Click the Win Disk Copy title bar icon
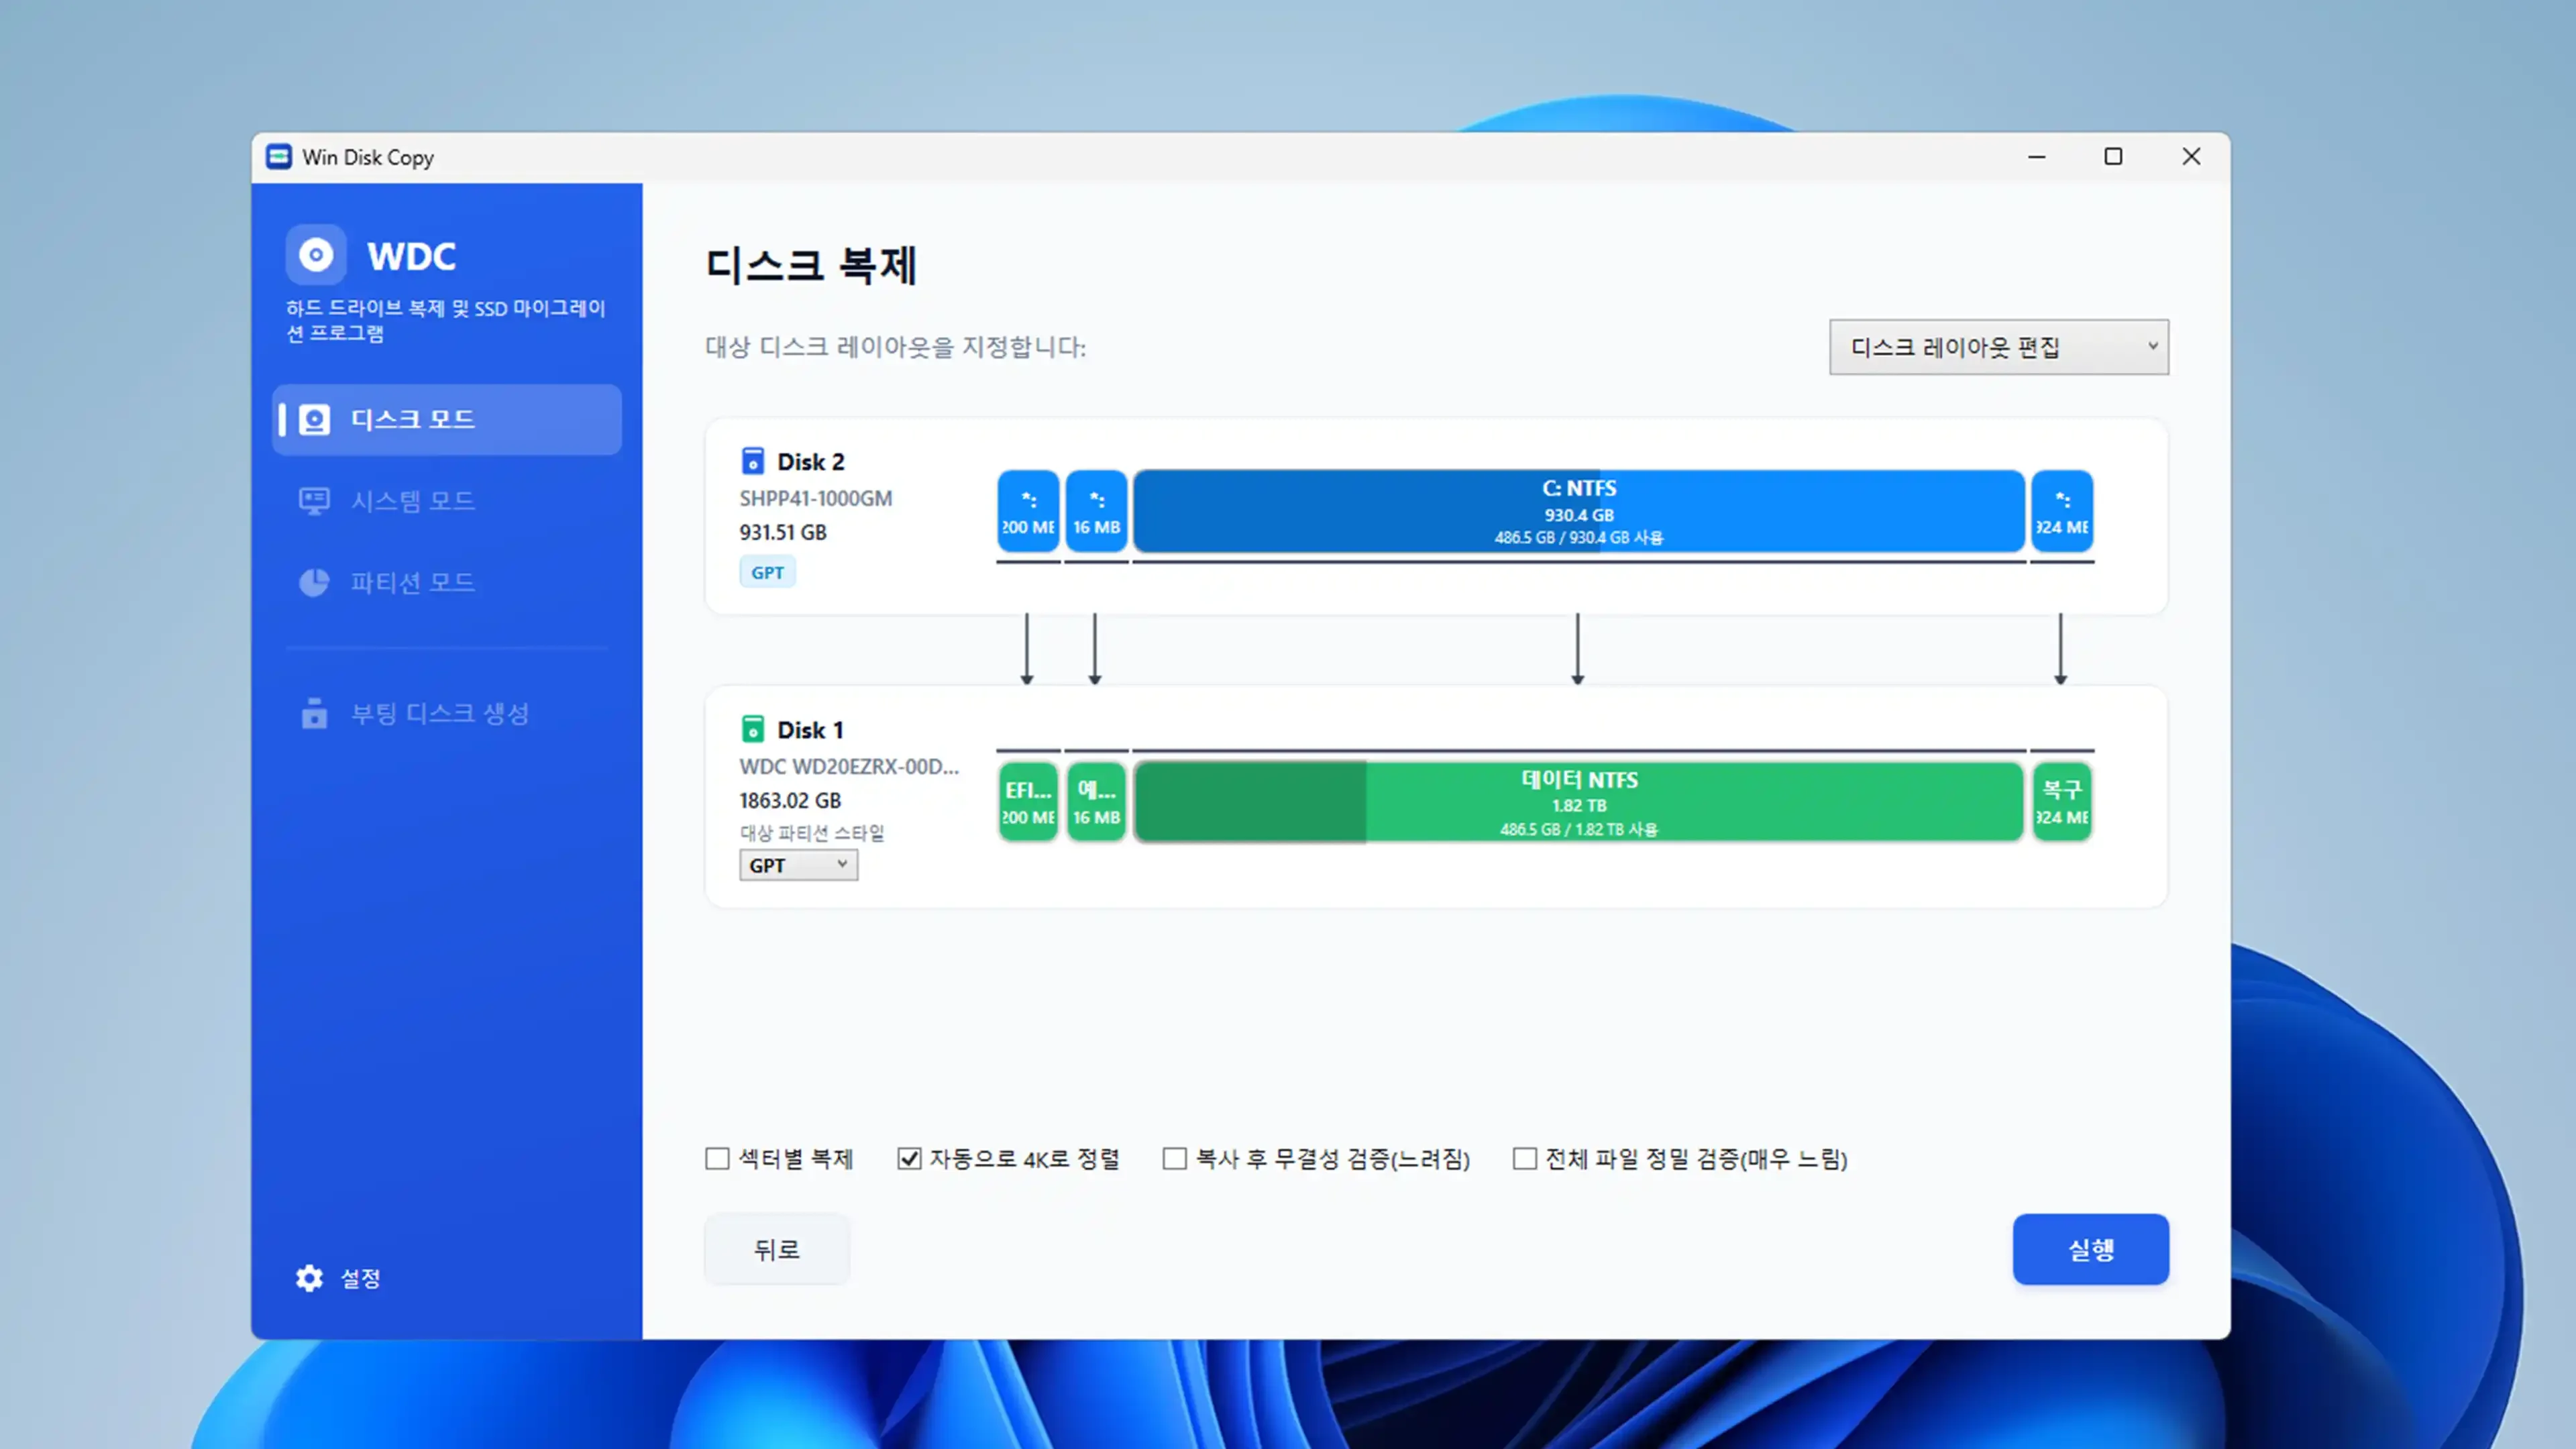Screen dimensions: 2576x1449 [x=279, y=157]
